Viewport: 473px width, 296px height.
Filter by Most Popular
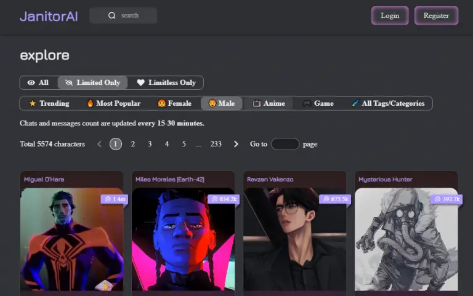coord(113,103)
